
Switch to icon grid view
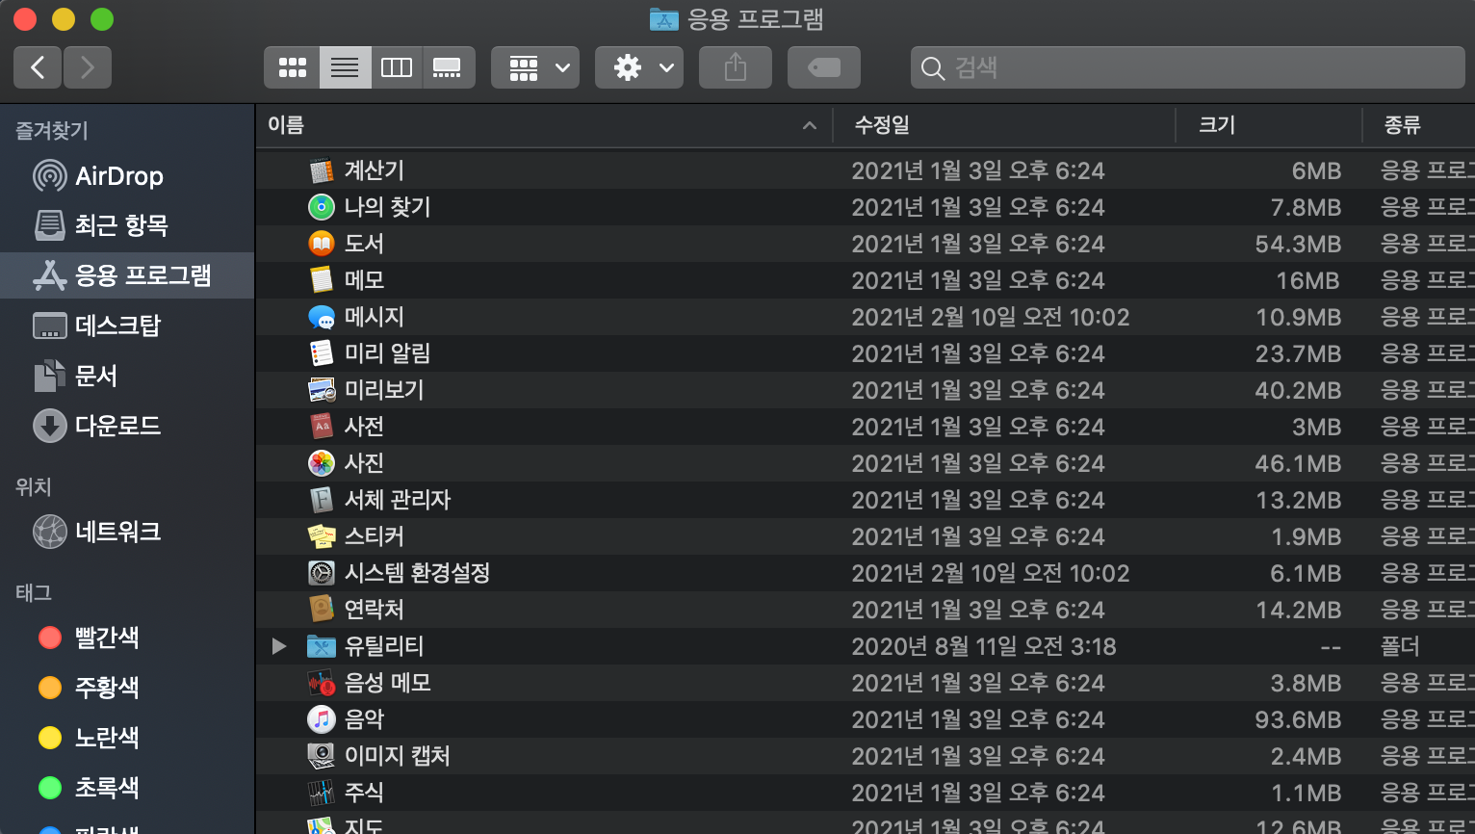(x=293, y=67)
